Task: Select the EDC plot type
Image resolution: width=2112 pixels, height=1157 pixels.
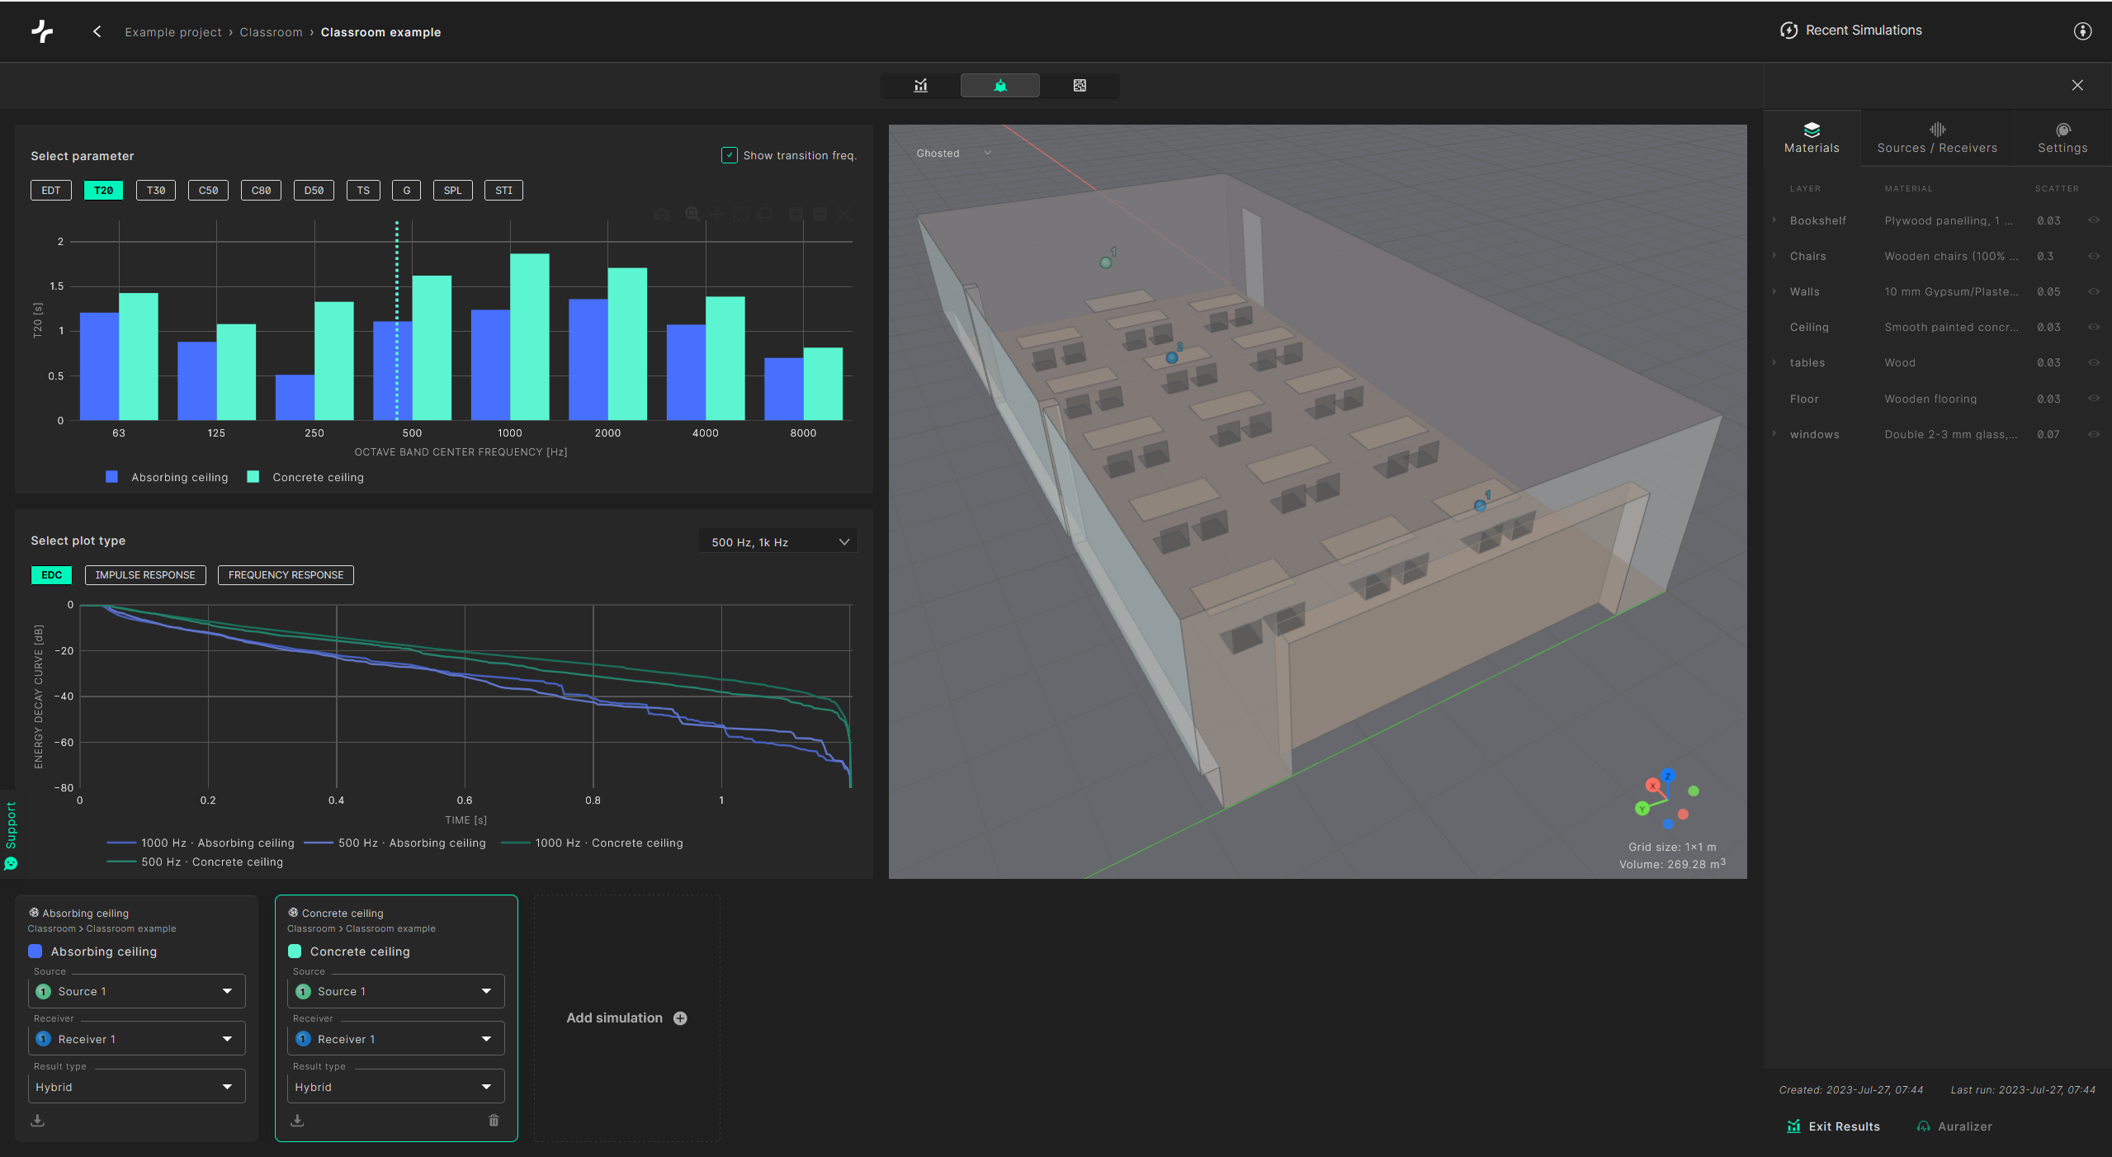Action: [x=51, y=575]
